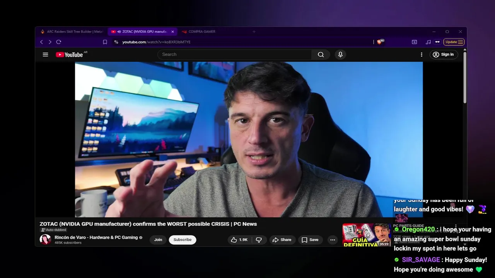Open a new tab plus button
Image resolution: width=495 pixels, height=278 pixels.
pos(254,32)
